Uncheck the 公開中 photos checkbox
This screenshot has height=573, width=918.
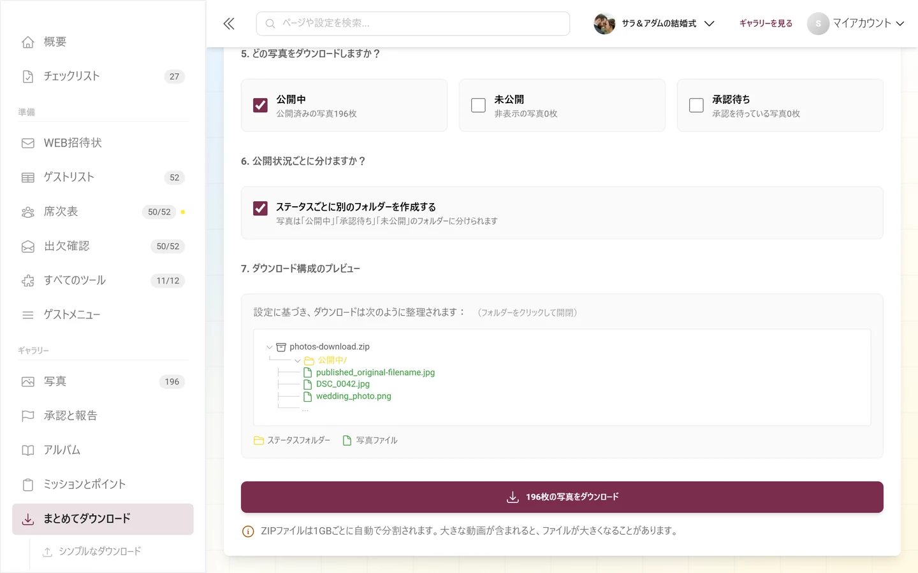pos(260,105)
